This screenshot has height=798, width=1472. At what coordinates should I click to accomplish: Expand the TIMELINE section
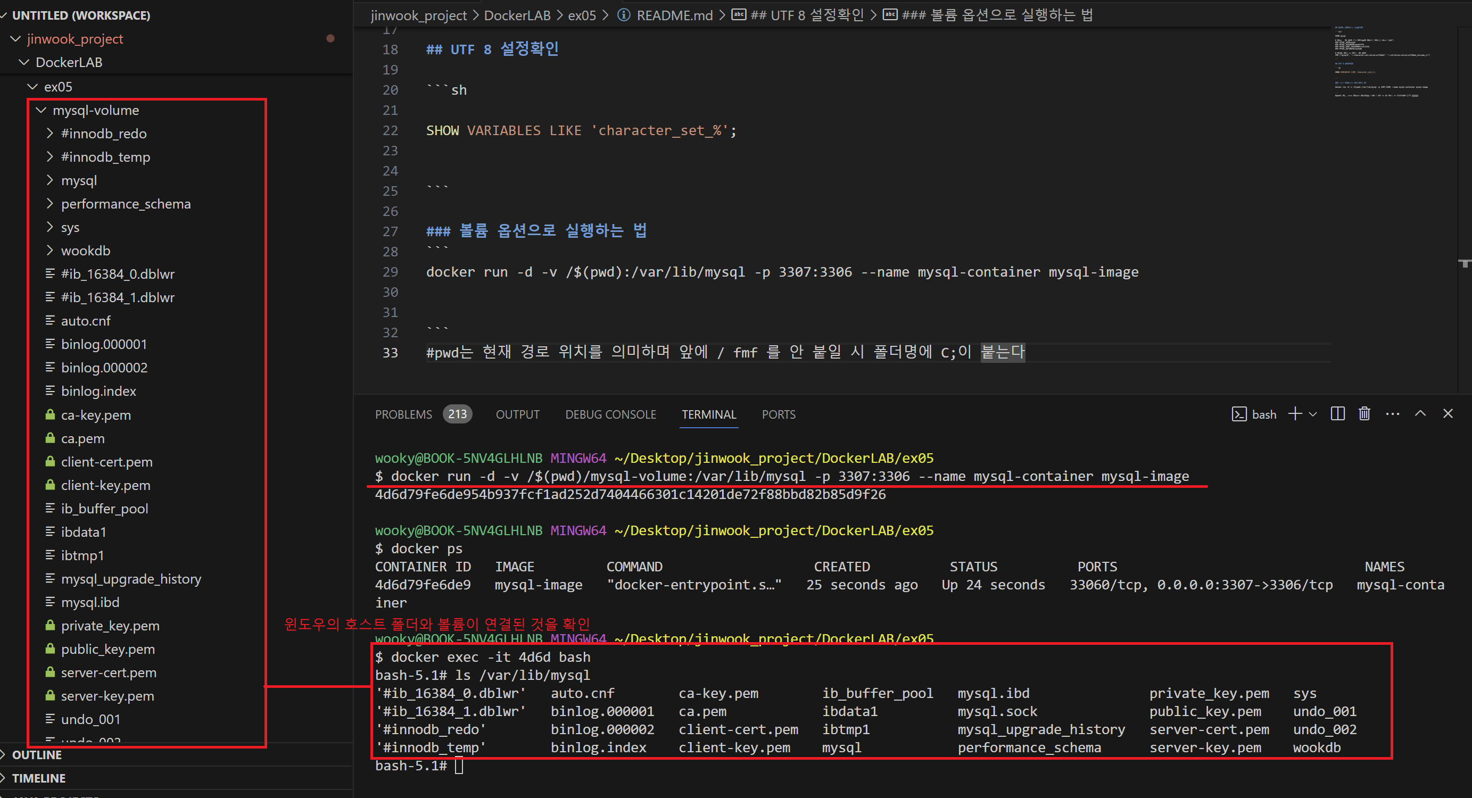38,778
